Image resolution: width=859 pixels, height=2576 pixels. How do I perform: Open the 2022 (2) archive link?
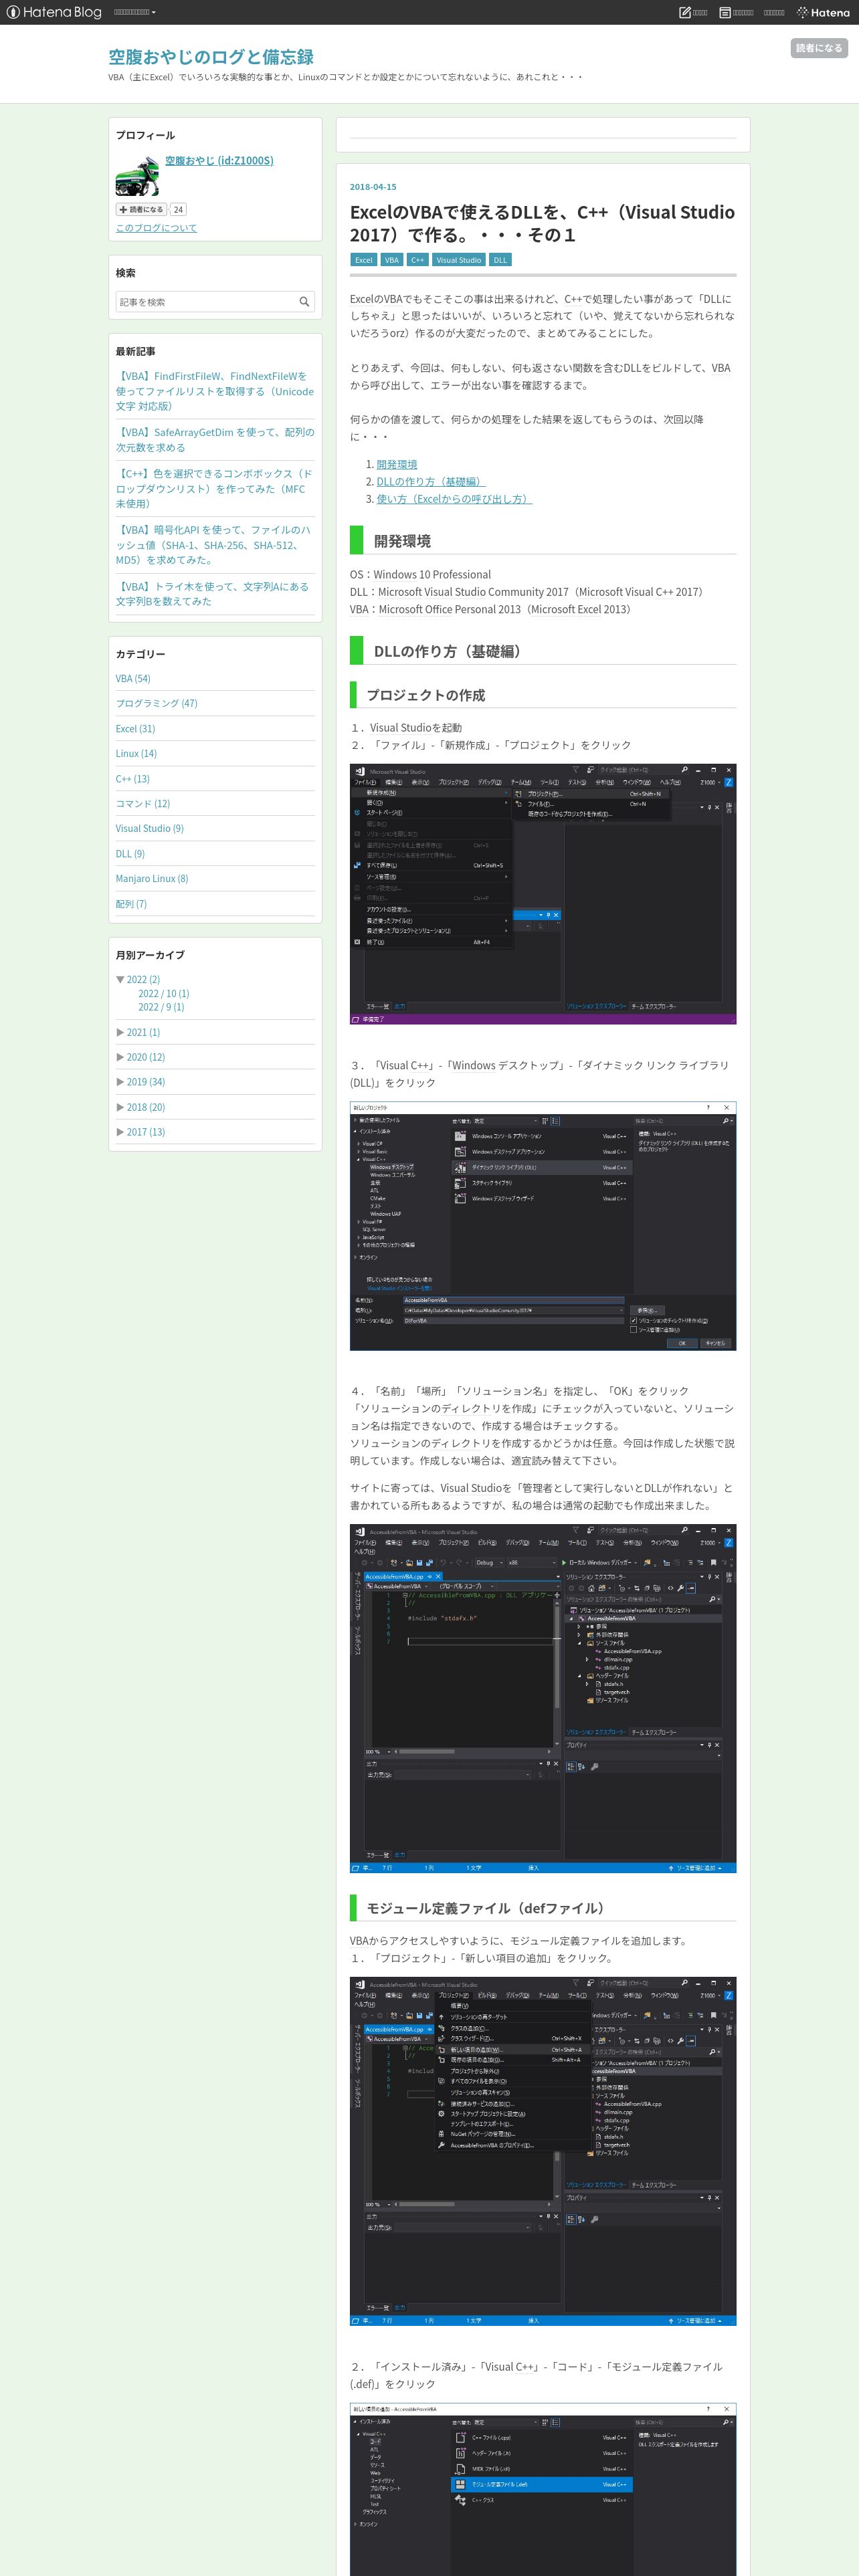(x=143, y=979)
